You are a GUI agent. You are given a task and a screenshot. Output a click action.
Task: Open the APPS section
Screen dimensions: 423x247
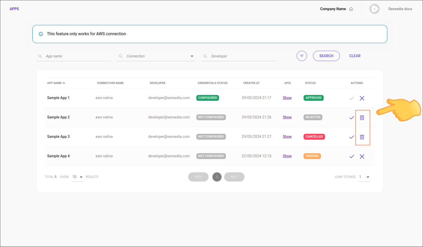point(14,9)
